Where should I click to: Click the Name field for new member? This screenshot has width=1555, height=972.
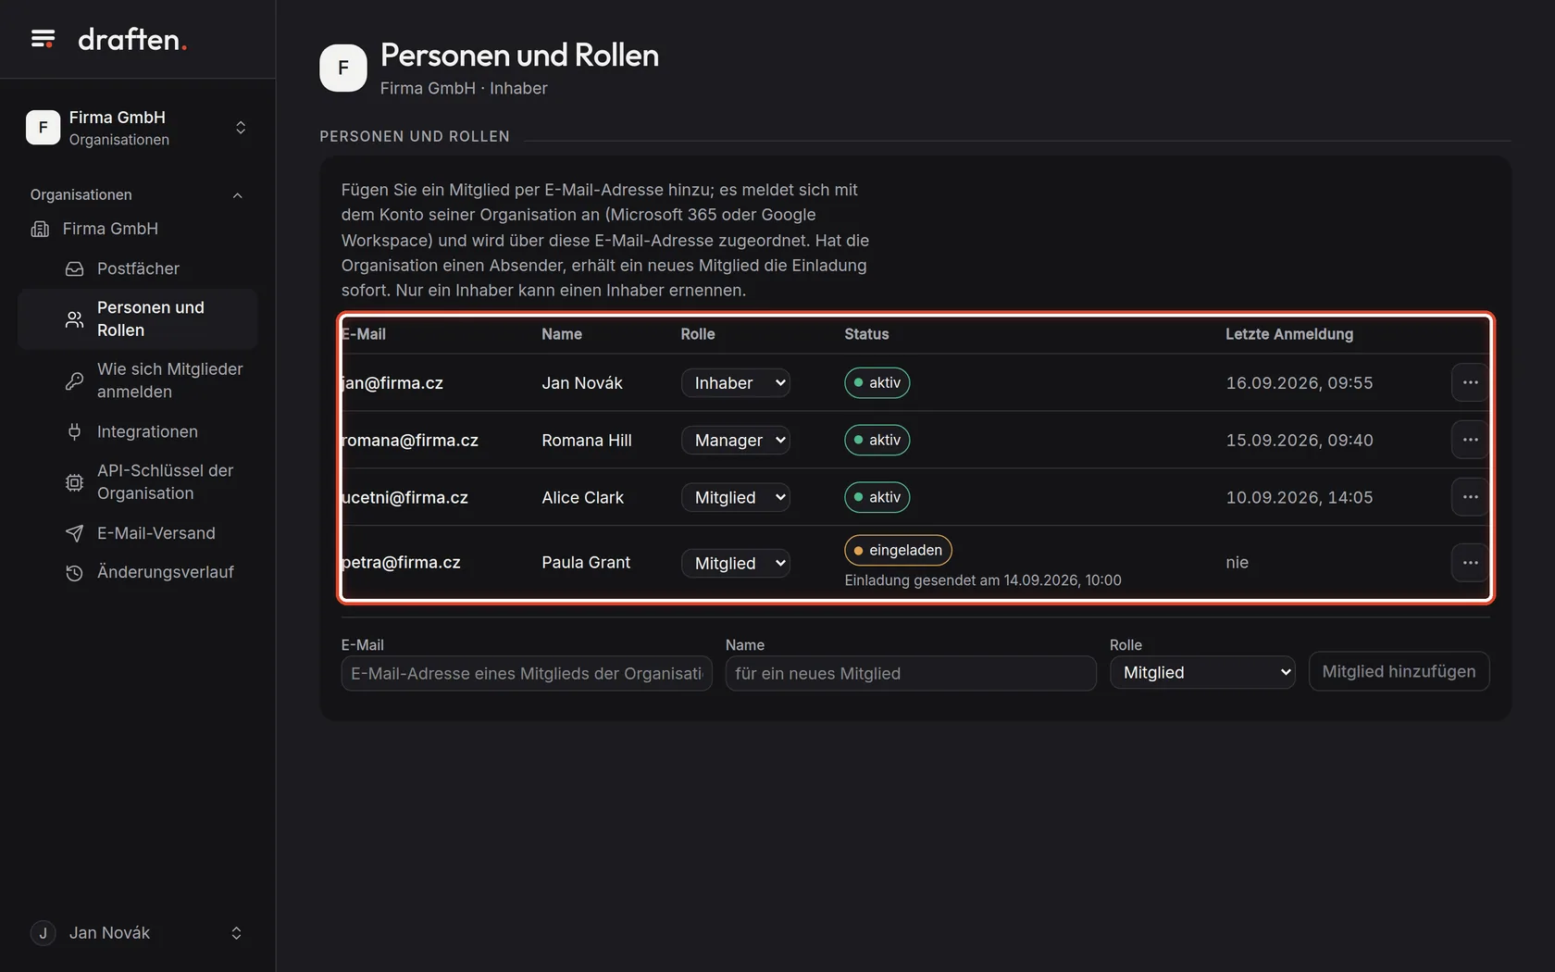911,674
